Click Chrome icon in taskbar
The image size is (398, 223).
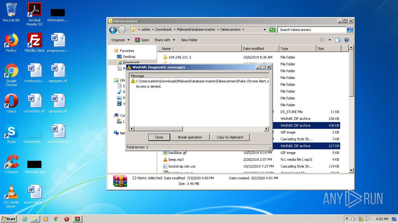[x=56, y=219]
